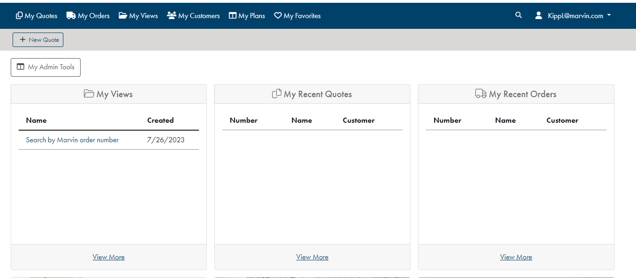Go to My Customers in navigation bar
636x278 pixels.
(x=199, y=16)
